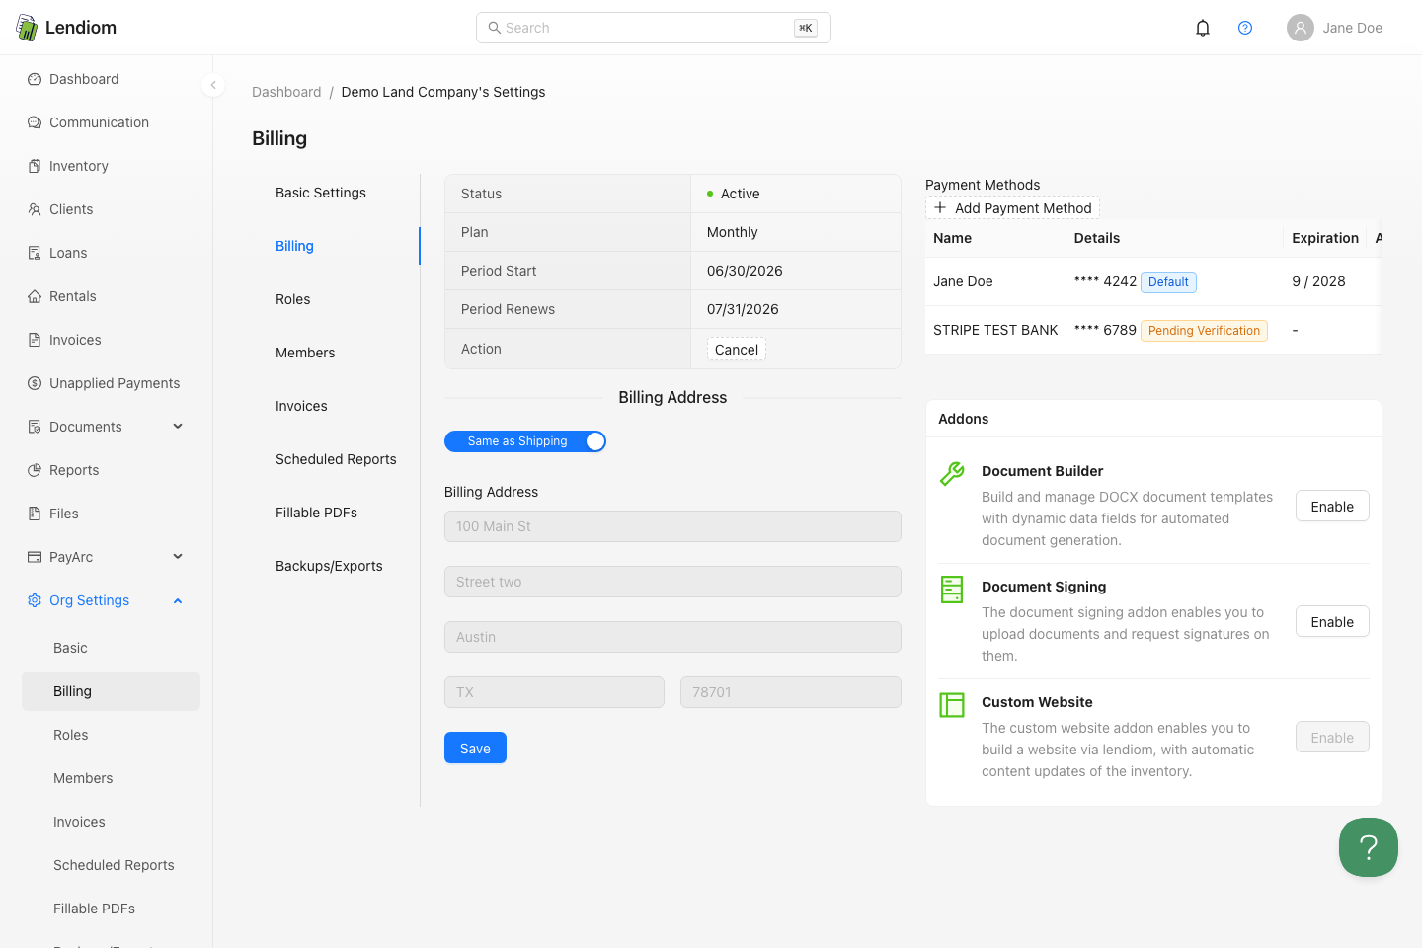The height and width of the screenshot is (948, 1422).
Task: Click the Active status value
Action: pyautogui.click(x=734, y=194)
